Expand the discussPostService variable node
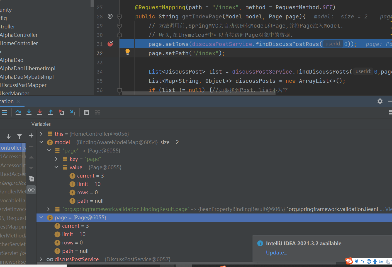This screenshot has width=392, height=267. coord(41,259)
